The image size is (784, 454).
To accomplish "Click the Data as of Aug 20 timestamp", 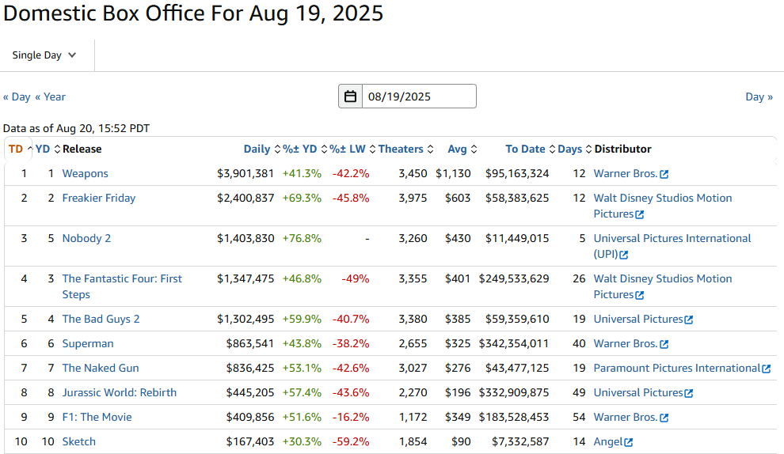I will pyautogui.click(x=77, y=128).
